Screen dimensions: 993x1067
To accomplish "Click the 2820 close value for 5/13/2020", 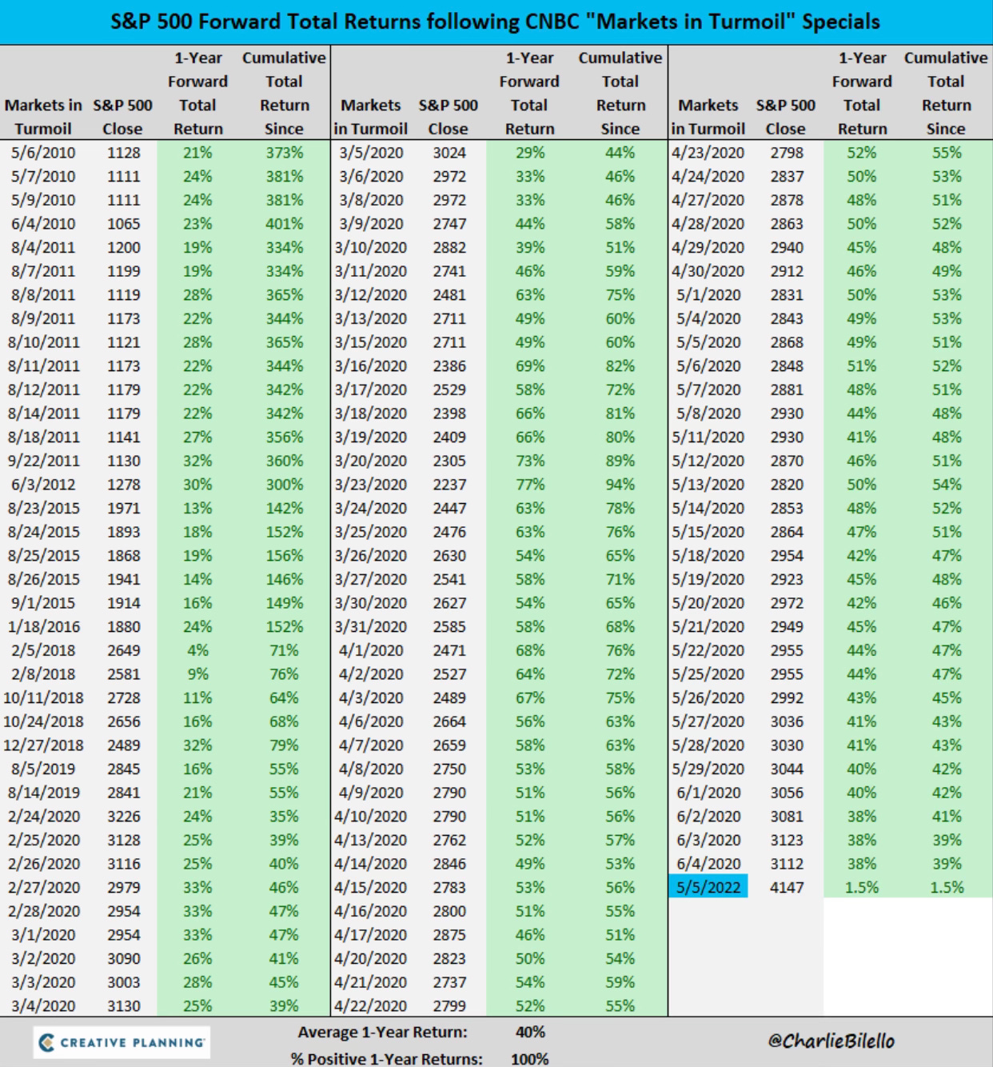I will pyautogui.click(x=787, y=485).
